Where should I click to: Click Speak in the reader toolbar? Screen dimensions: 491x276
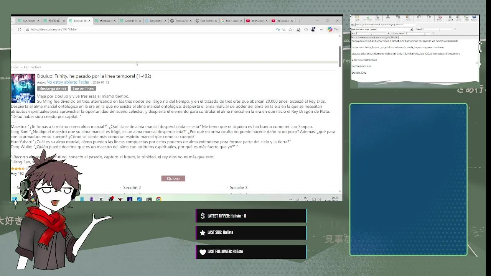(450, 18)
